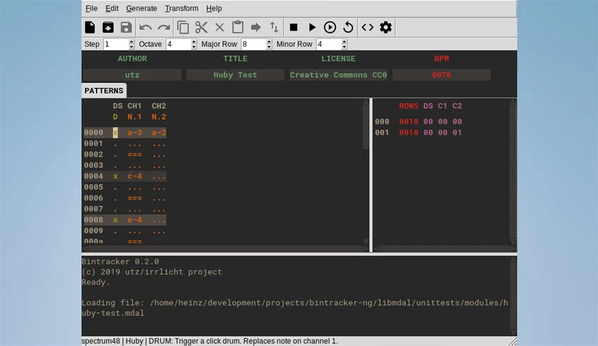The height and width of the screenshot is (346, 598).
Task: Cut selection with the scissors icon
Action: coord(202,27)
